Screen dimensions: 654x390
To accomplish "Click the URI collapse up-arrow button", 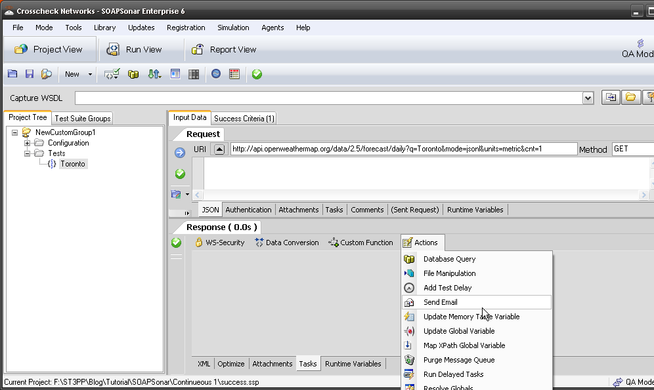I will tap(219, 149).
